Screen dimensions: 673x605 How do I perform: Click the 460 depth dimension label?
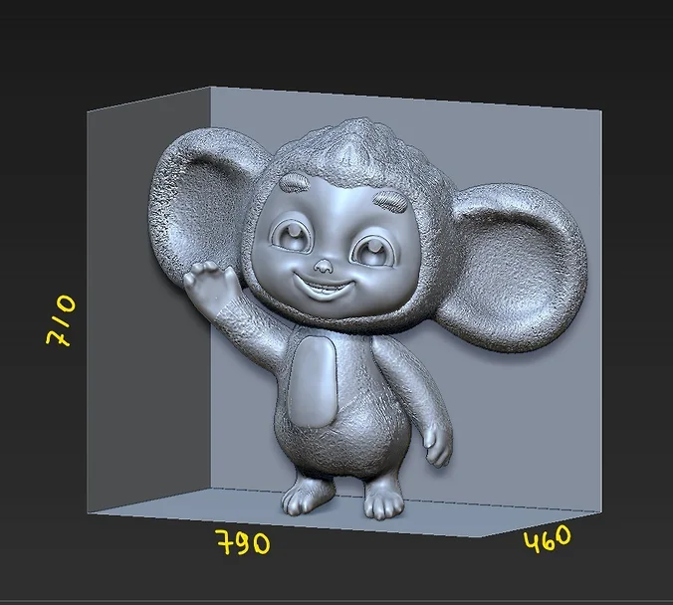click(548, 540)
